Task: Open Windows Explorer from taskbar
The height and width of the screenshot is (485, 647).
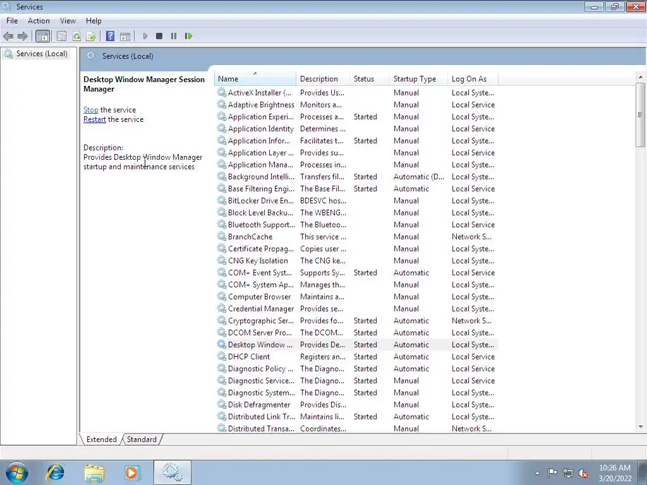Action: (x=95, y=472)
